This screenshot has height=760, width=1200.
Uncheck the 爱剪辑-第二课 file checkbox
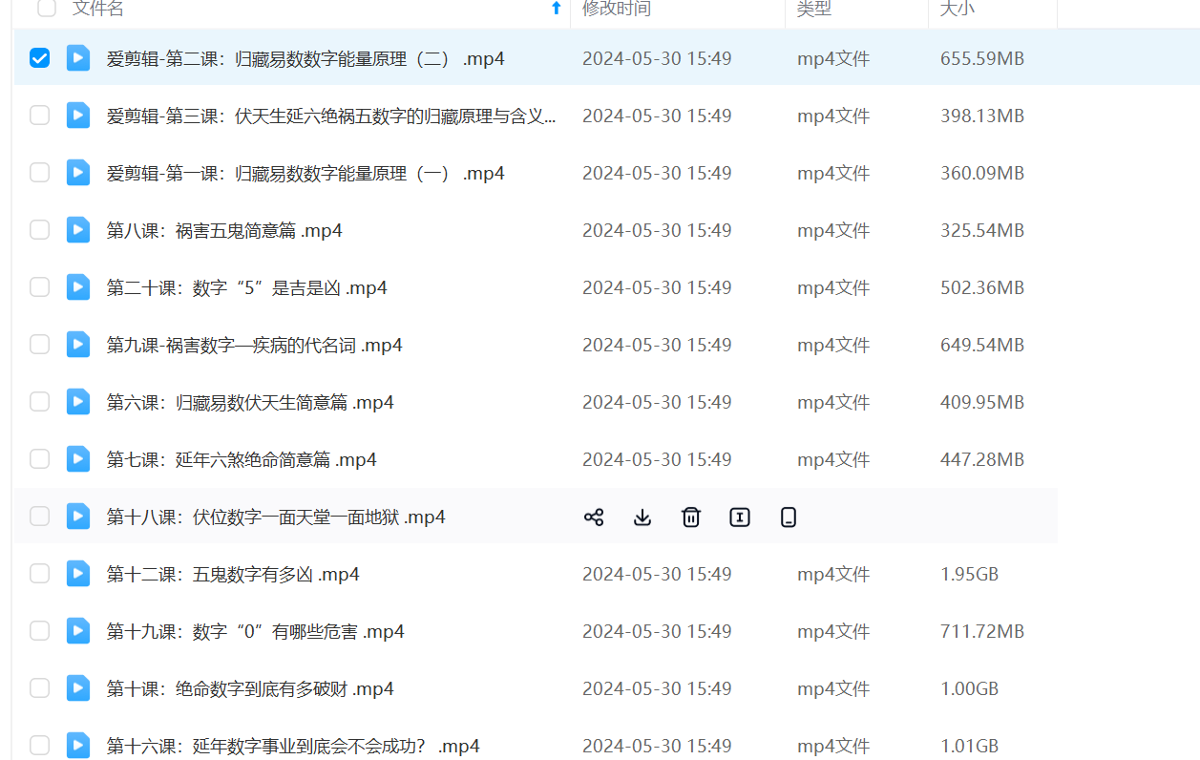tap(39, 58)
